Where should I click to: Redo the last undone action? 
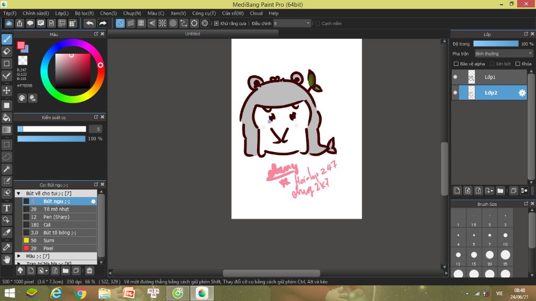[x=103, y=23]
